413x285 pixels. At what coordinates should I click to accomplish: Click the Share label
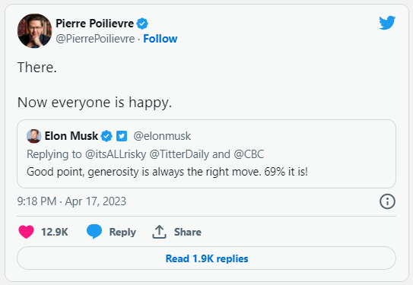tap(188, 232)
